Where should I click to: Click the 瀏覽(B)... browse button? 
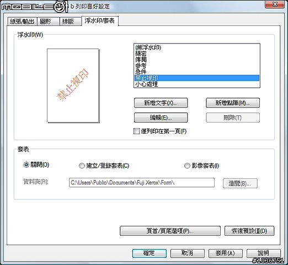(x=240, y=183)
